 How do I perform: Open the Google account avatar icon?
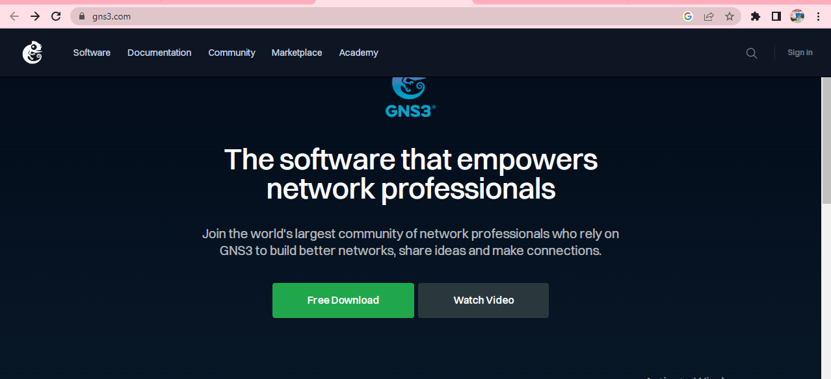(x=796, y=16)
